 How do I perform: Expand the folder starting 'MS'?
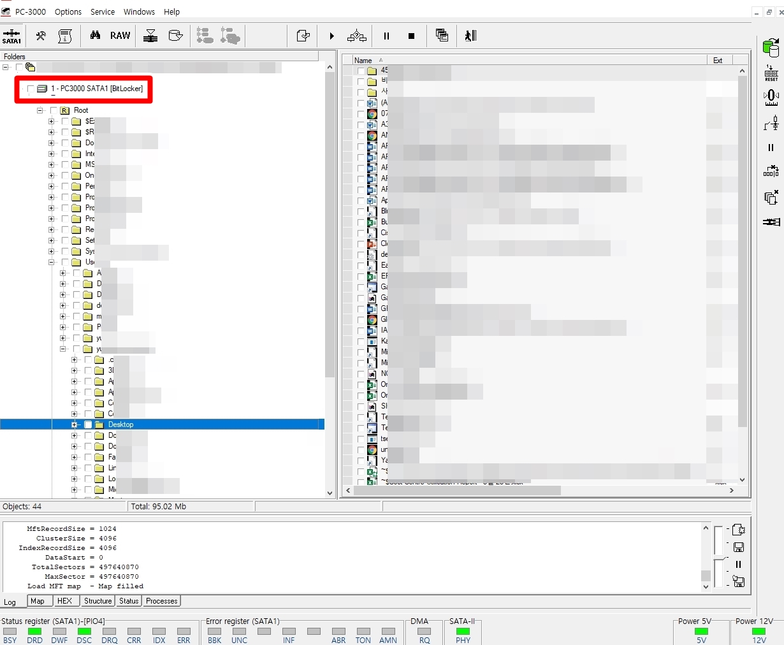[51, 164]
